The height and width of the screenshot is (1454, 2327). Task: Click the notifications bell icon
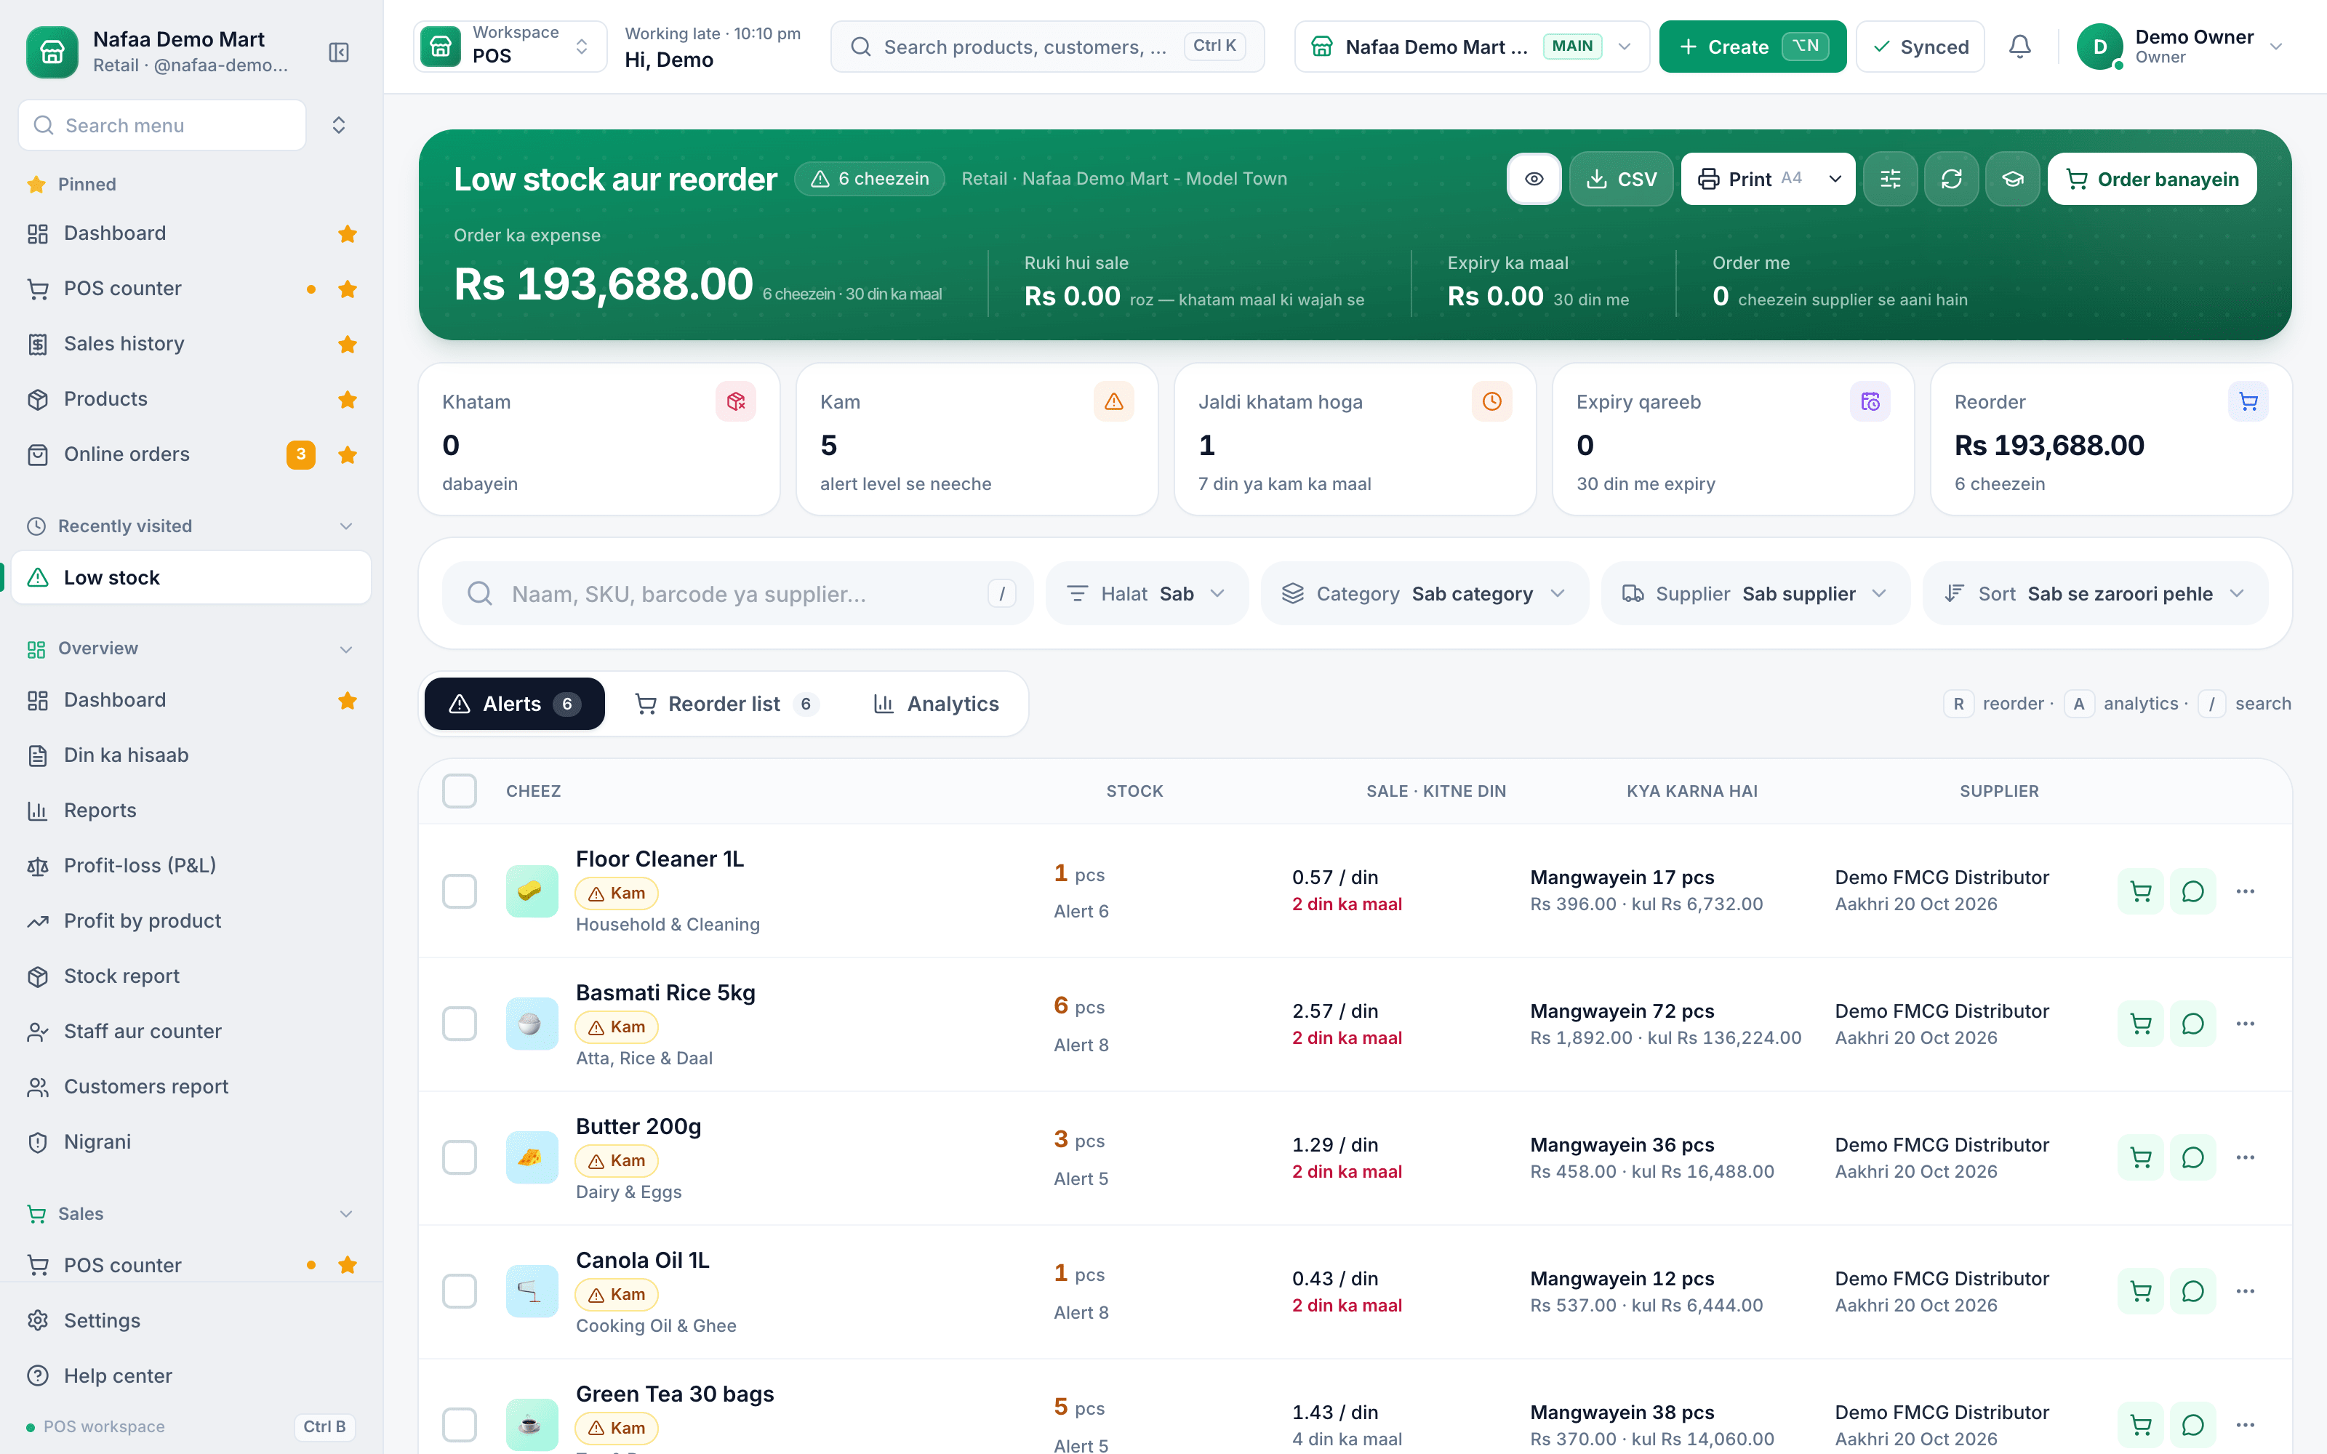tap(2019, 46)
